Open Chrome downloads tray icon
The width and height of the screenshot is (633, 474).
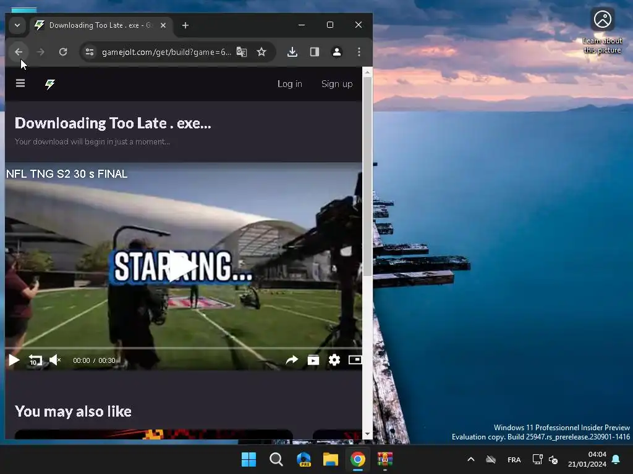[x=292, y=52]
